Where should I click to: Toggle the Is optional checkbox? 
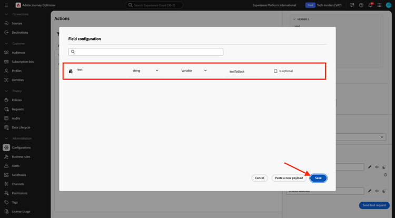275,71
